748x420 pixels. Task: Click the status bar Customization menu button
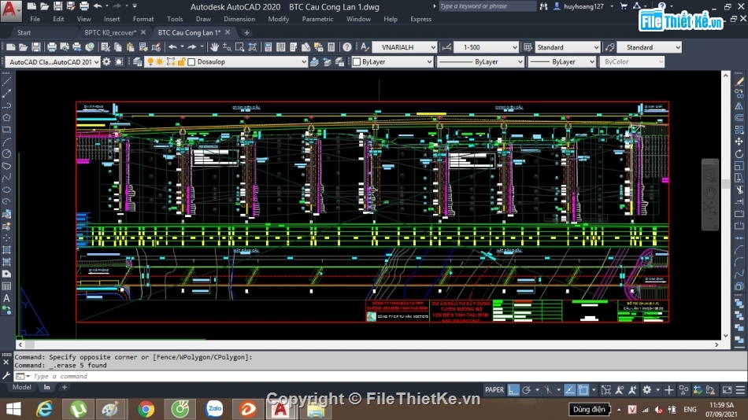(740, 390)
